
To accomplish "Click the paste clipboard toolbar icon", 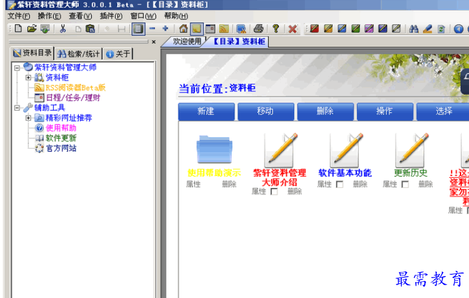I will click(90, 28).
